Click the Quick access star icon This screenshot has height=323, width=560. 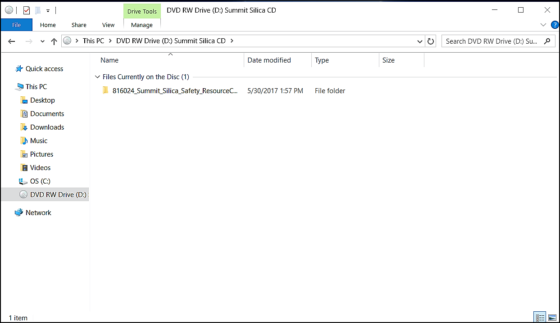click(19, 69)
